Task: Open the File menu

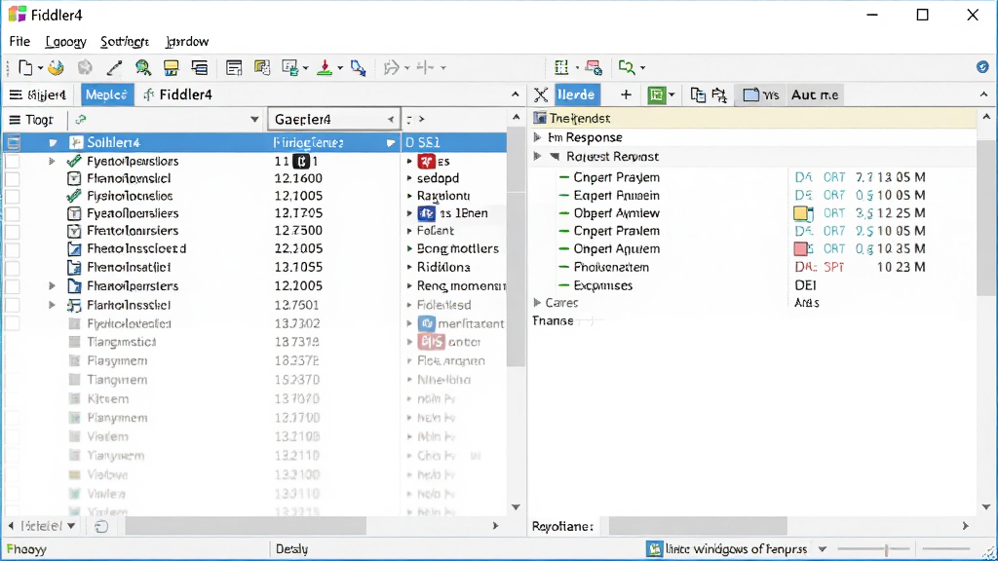Action: tap(19, 41)
